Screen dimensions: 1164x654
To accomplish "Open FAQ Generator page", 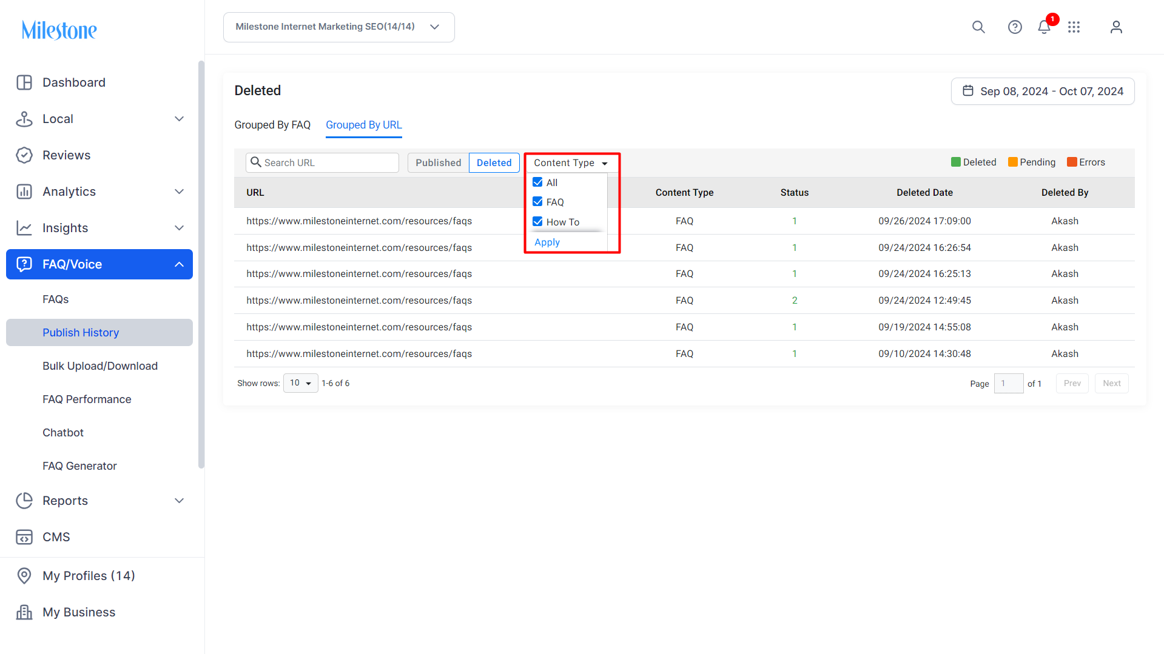I will click(x=79, y=466).
